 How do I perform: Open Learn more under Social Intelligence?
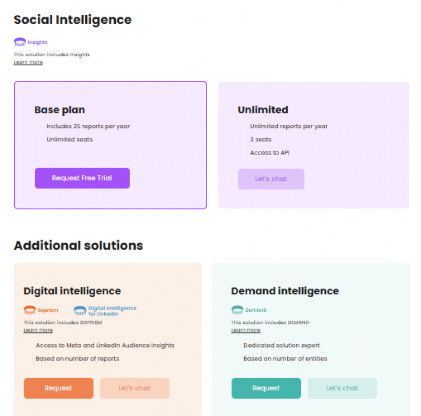(28, 62)
